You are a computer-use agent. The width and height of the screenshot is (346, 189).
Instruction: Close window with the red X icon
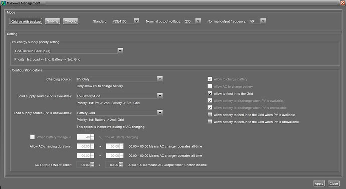(343, 3)
